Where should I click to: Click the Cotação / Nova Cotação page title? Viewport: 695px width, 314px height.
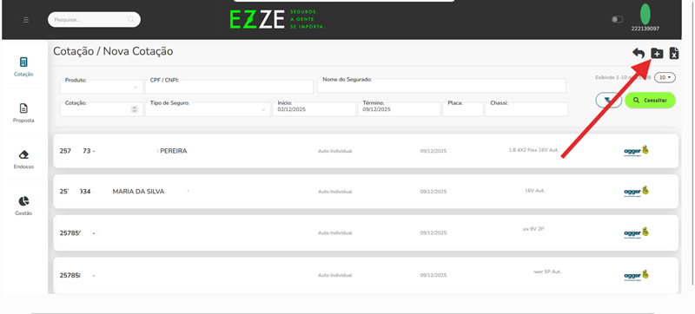[x=113, y=51]
